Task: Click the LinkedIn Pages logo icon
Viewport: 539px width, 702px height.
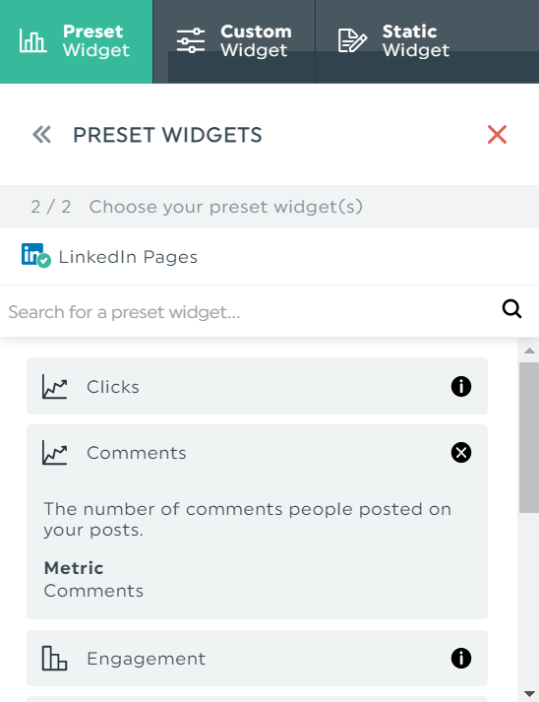Action: (35, 256)
